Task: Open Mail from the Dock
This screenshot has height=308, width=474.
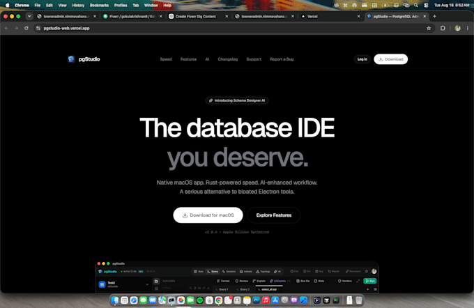Action: click(x=153, y=300)
